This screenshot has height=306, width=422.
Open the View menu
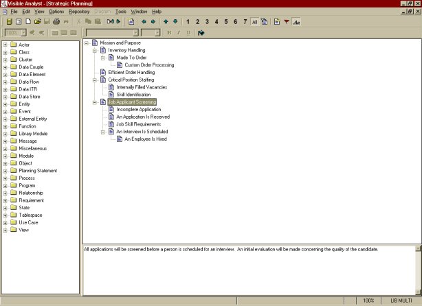(39, 12)
